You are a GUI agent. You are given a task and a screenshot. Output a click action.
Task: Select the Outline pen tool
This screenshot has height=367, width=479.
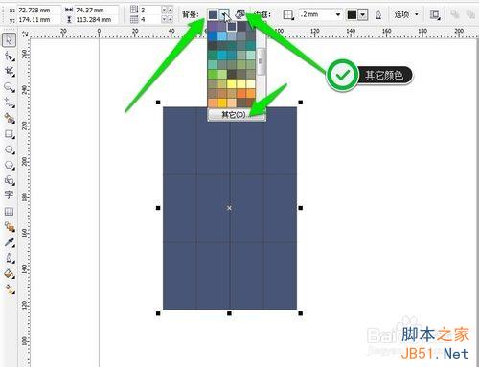pos(10,258)
